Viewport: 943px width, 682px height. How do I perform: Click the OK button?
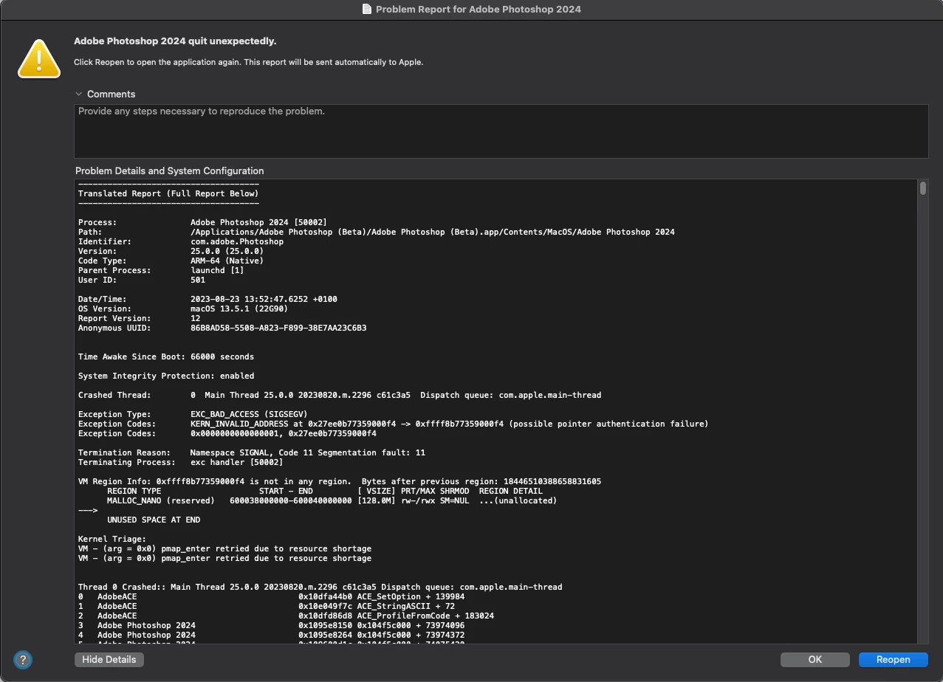pos(815,659)
